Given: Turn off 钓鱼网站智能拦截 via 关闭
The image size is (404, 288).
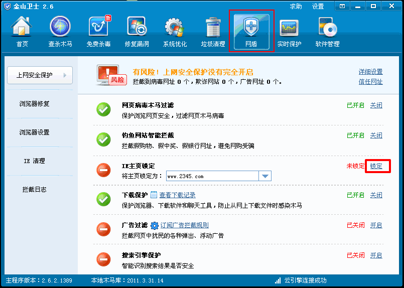Looking at the screenshot, I should tap(376, 135).
